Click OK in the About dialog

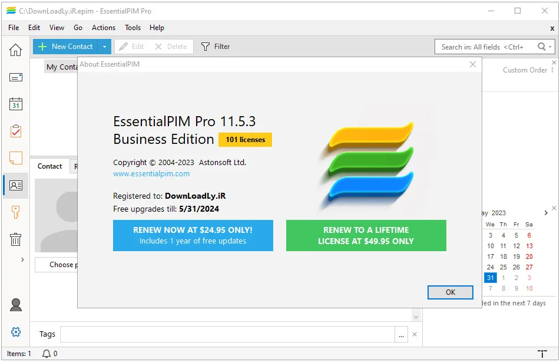coord(450,292)
